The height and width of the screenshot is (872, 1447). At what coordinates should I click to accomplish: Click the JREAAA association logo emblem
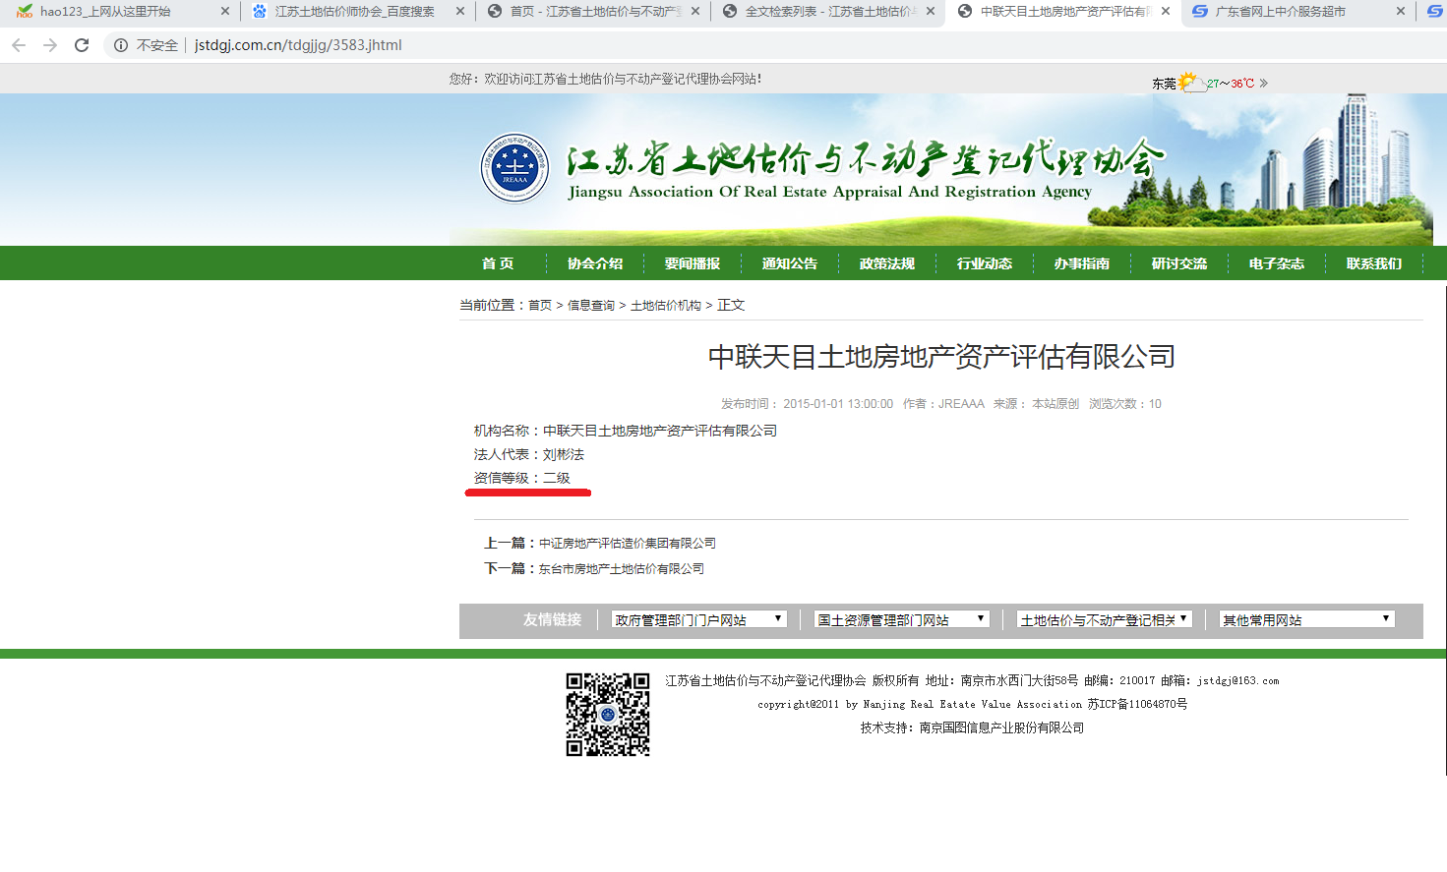pyautogui.click(x=514, y=168)
